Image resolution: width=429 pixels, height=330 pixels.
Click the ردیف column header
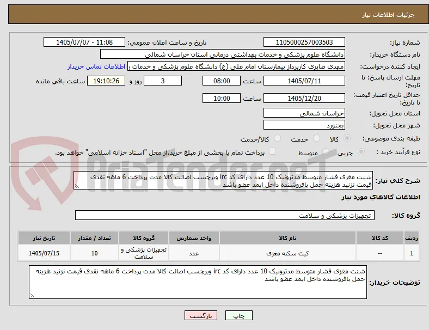click(x=411, y=238)
